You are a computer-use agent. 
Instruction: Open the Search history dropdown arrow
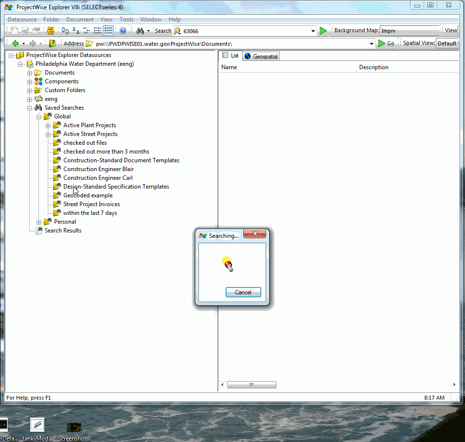313,31
